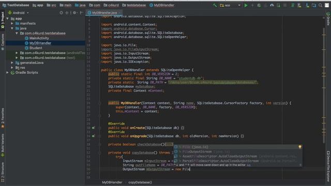Click the >> link in completion hint

click(248, 165)
